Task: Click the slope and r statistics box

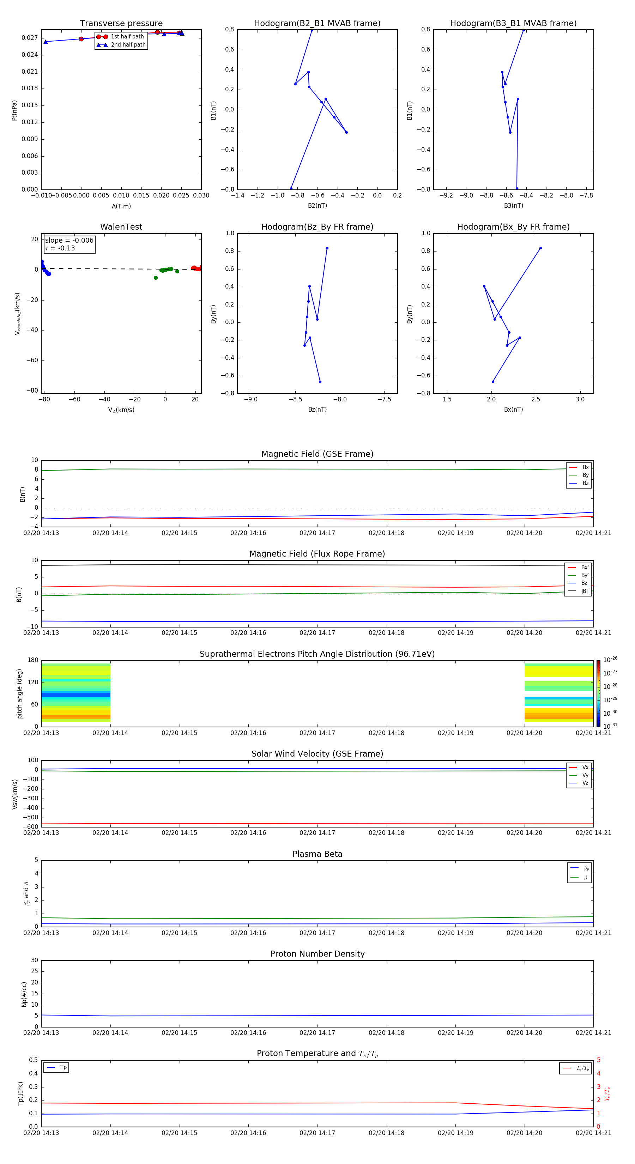Action: pos(69,244)
